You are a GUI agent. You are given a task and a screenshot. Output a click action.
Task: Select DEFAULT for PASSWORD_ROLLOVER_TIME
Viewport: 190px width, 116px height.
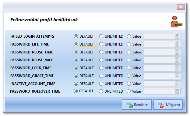click(76, 91)
